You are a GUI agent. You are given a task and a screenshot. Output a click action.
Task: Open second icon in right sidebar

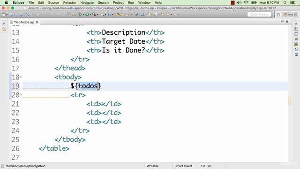[296, 29]
